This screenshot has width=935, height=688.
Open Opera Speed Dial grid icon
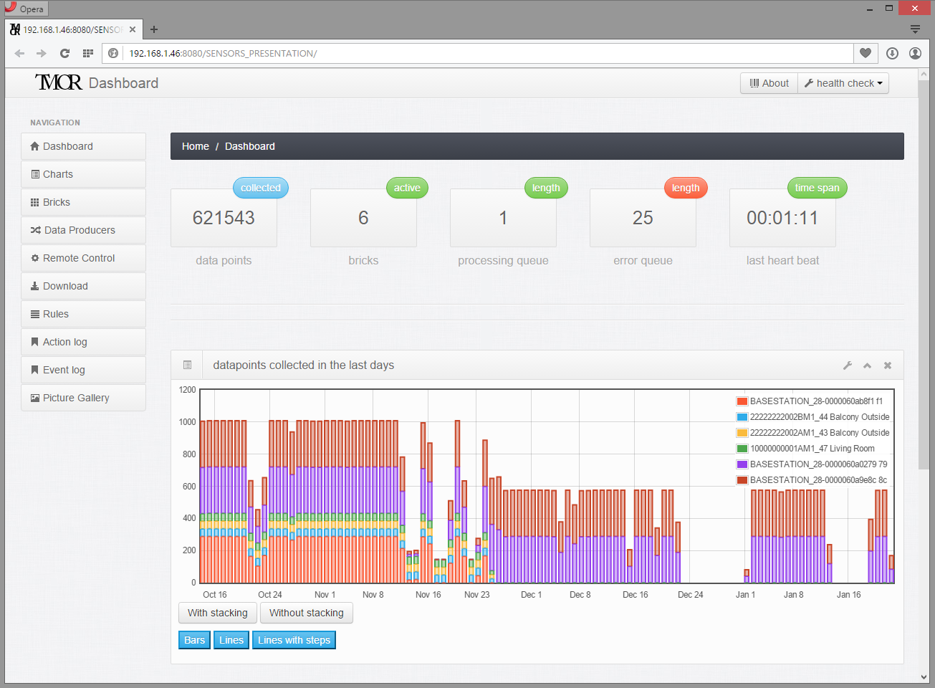coord(88,53)
